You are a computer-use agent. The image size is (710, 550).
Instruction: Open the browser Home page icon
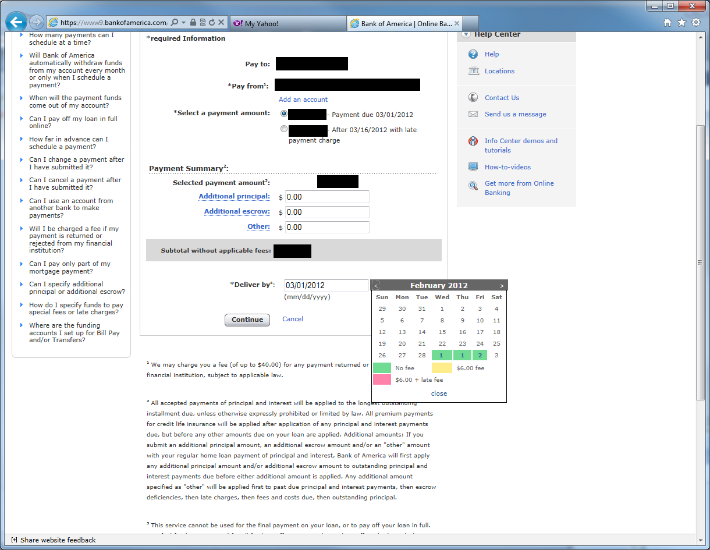[668, 23]
